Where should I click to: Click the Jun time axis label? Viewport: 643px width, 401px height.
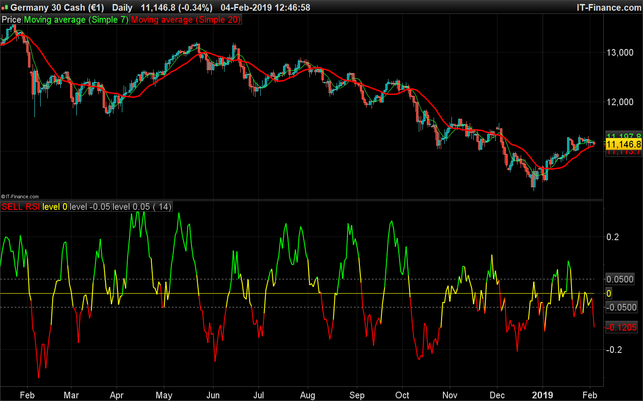coord(213,395)
